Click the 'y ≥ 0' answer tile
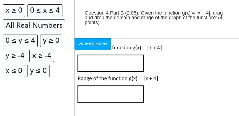Screen dimensions: 239x116 click(x=51, y=41)
